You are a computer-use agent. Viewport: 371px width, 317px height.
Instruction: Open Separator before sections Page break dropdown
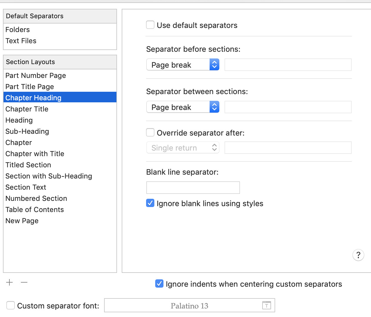(183, 65)
